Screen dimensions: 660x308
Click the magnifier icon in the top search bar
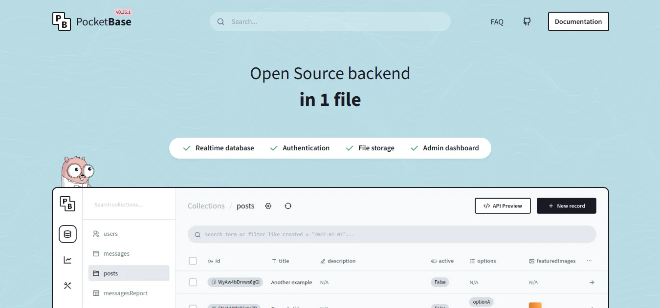[x=221, y=21]
